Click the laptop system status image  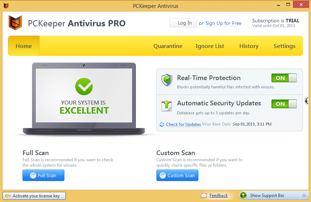84,98
